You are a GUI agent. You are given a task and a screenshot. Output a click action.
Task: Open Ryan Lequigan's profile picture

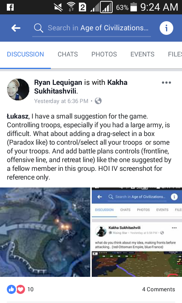pos(18,89)
